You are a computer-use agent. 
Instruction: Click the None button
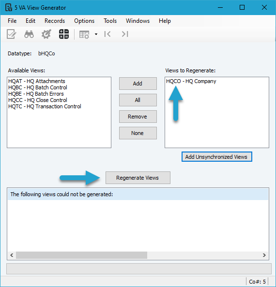(x=138, y=133)
